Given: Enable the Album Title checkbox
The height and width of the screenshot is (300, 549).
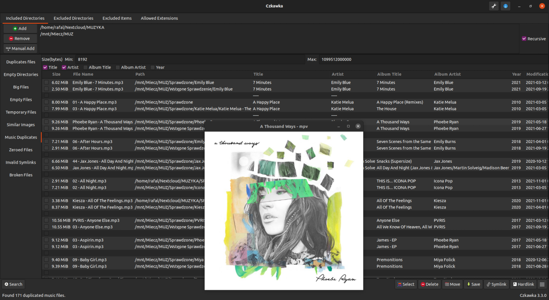Looking at the screenshot, I should [x=86, y=67].
